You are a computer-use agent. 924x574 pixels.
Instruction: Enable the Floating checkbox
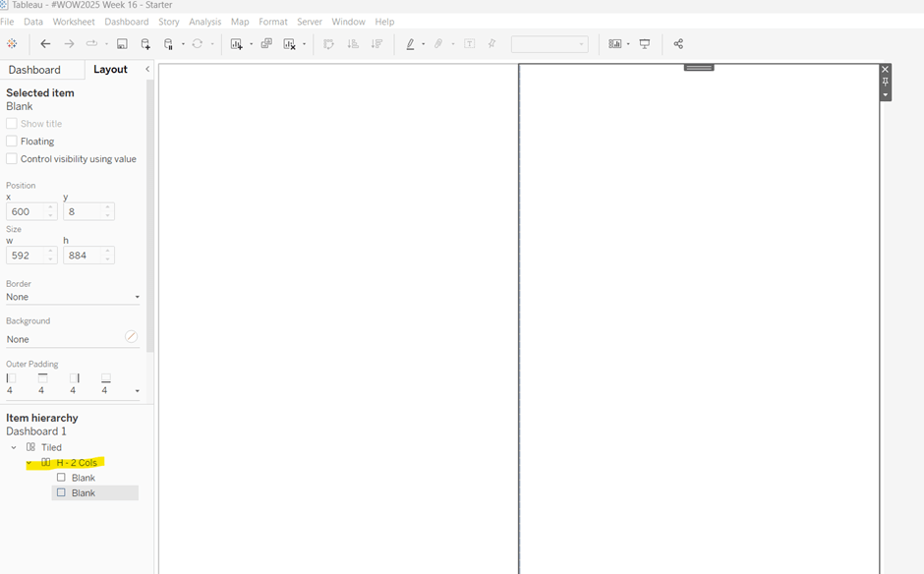tap(12, 142)
